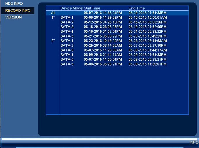199x148 pixels.
Task: Select SATA-2 row starting 05-12-2016 04:25:10PM
Action: (x=117, y=22)
